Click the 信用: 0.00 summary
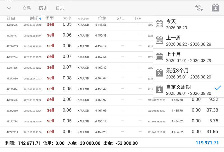This screenshot has height=152, width=224. [x=54, y=143]
